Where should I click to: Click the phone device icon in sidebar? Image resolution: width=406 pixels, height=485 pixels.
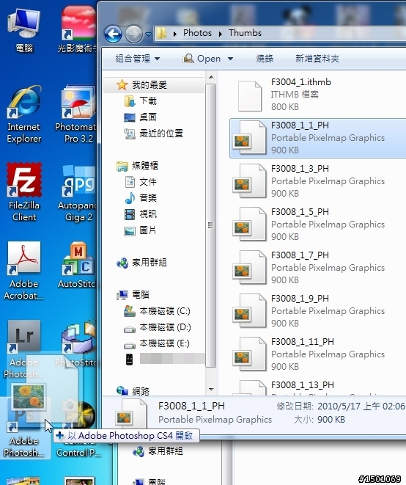[x=129, y=360]
